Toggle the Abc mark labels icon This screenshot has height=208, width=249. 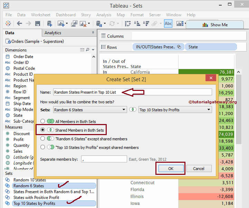coord(168,24)
